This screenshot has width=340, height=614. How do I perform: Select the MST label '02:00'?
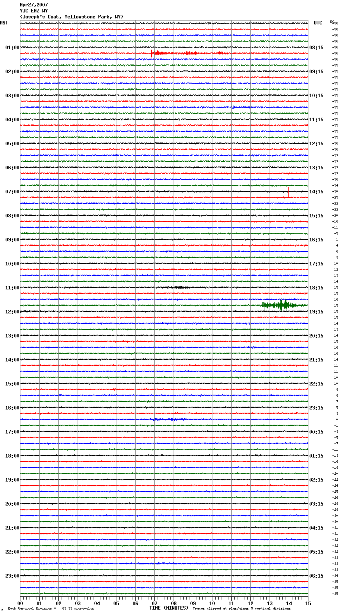[12, 72]
